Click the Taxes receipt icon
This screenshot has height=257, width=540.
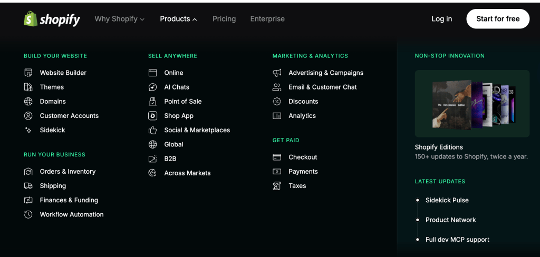pyautogui.click(x=277, y=186)
